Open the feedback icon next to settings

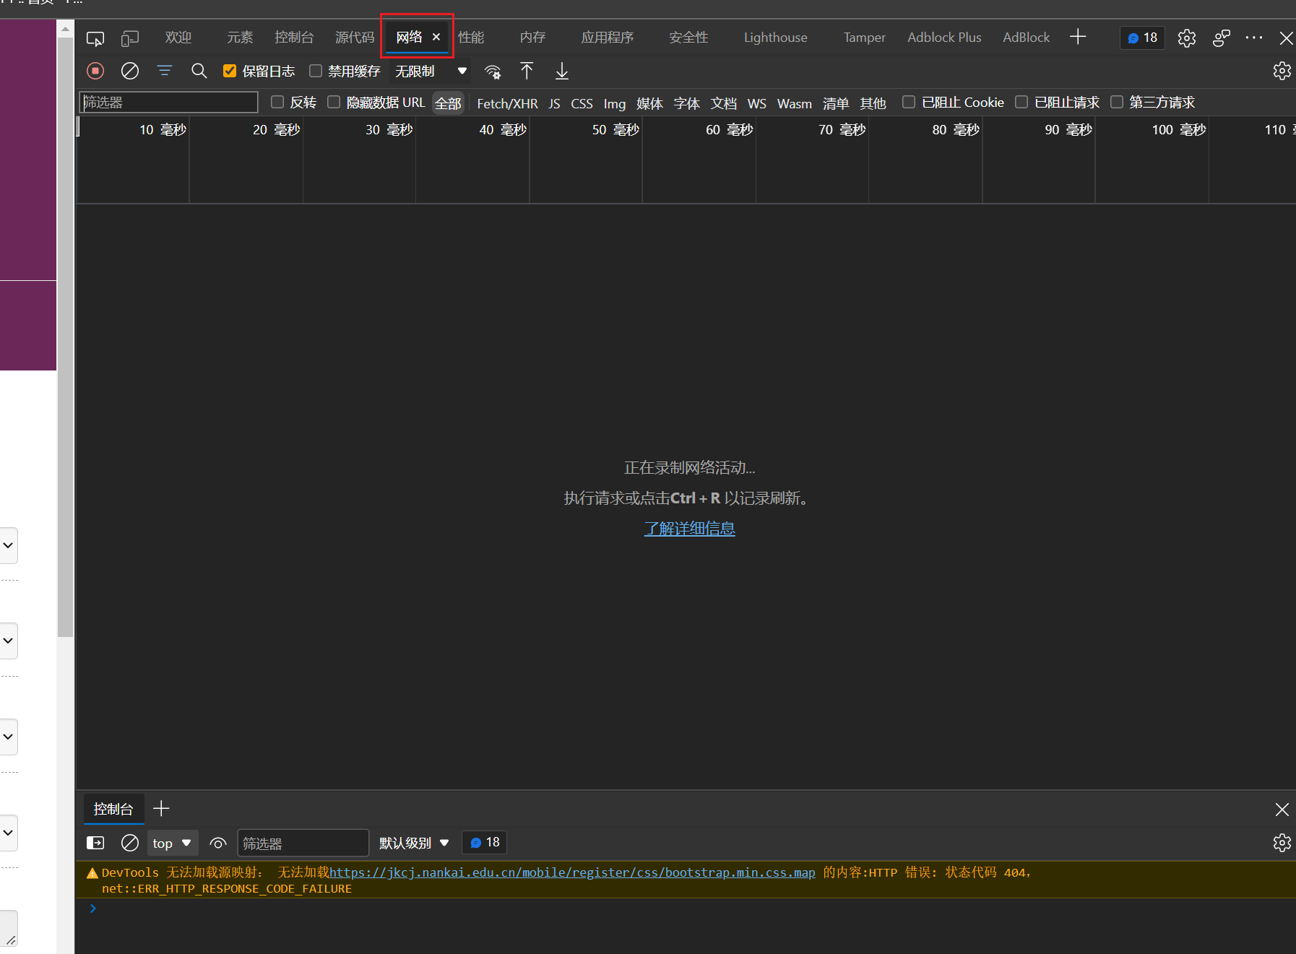click(1222, 38)
